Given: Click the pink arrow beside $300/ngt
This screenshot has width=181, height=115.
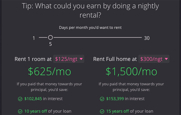Looking at the screenshot, I should (x=166, y=59).
